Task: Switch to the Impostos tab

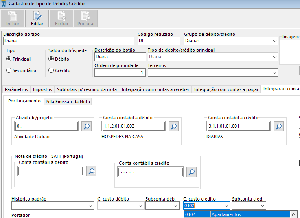Action: click(42, 89)
